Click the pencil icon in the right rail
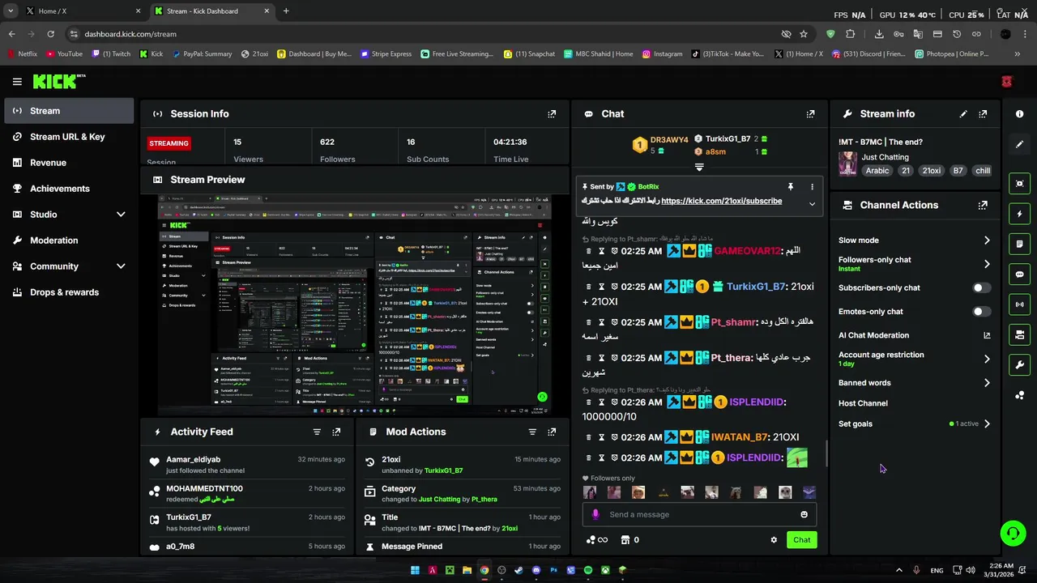The height and width of the screenshot is (583, 1037). (1019, 144)
